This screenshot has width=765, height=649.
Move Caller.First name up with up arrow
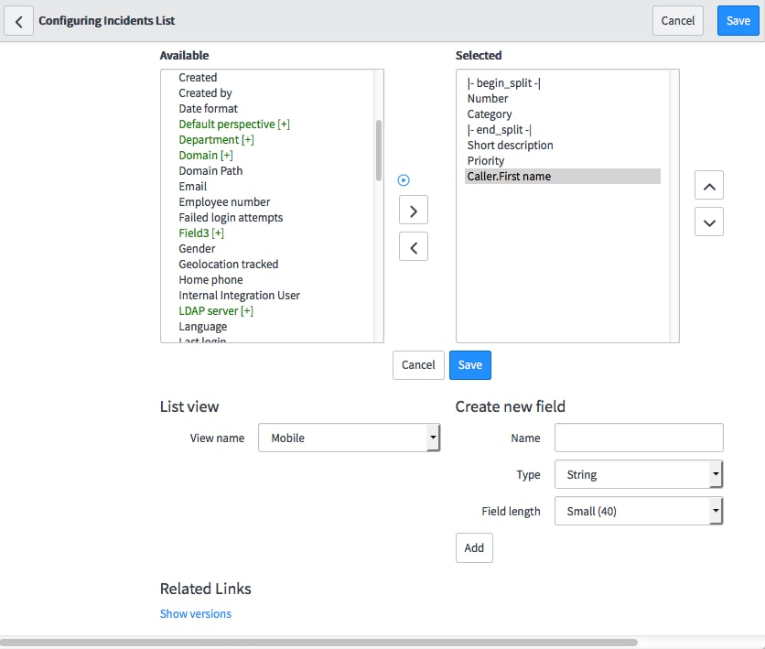point(708,185)
